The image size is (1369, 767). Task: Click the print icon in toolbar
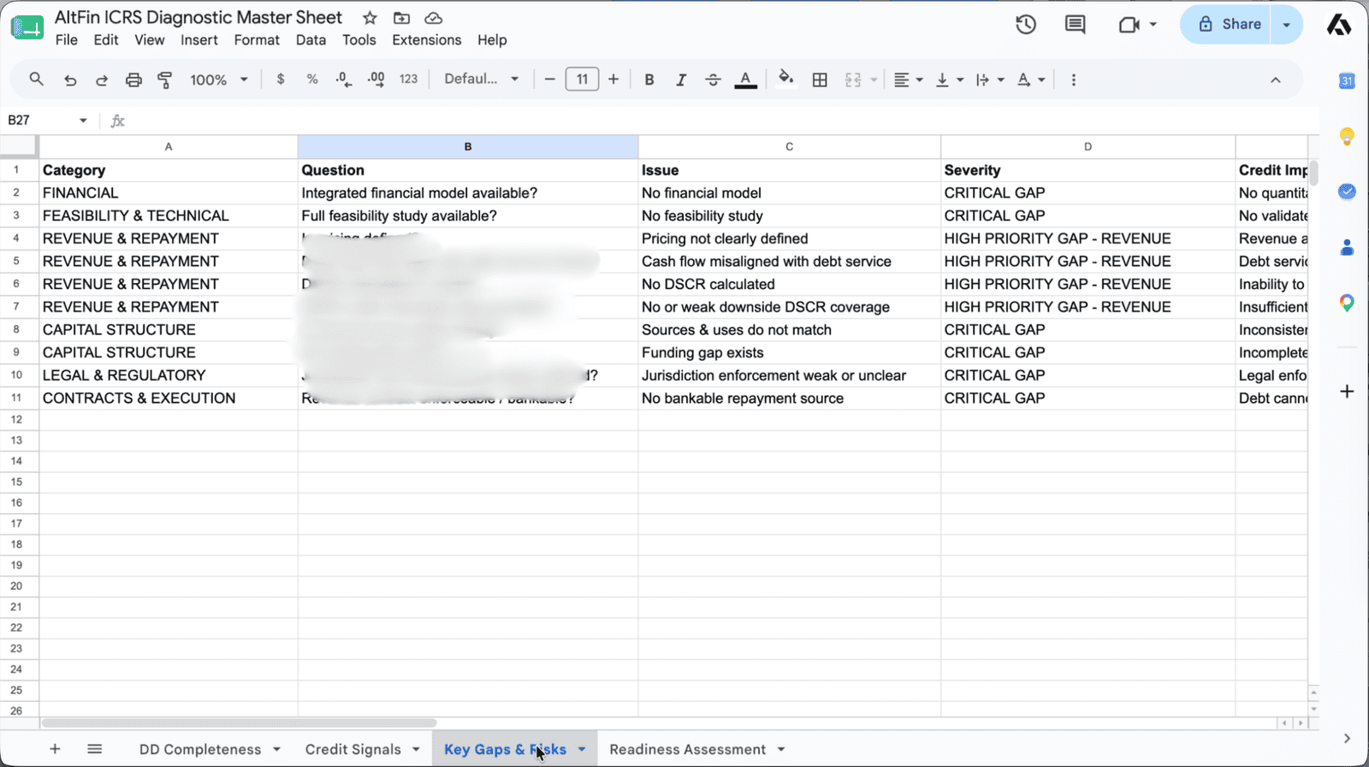pos(133,80)
